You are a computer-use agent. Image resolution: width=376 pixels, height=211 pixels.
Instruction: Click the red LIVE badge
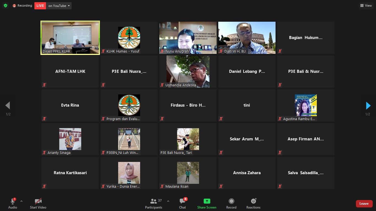click(40, 6)
